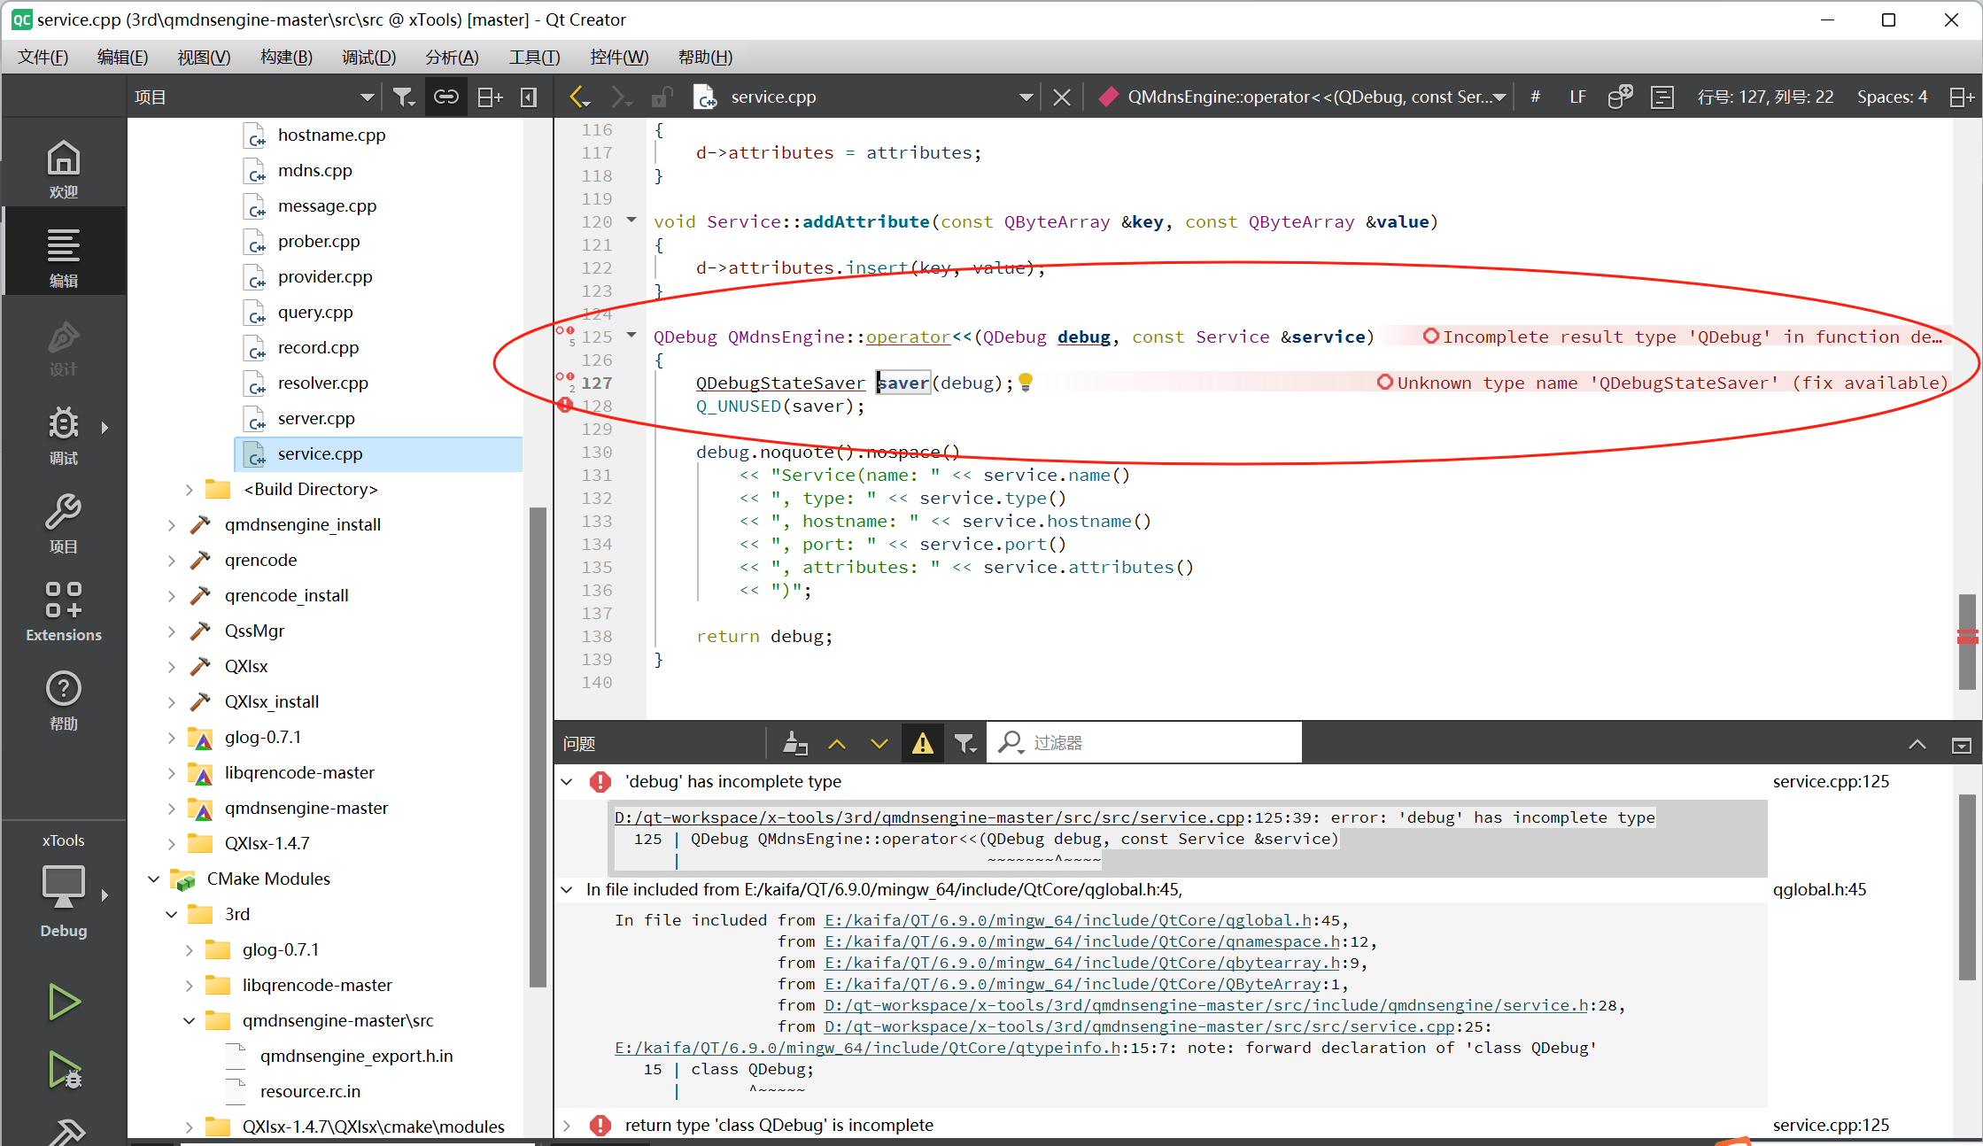Switch to Debug (调试) mode
The height and width of the screenshot is (1146, 1983).
[63, 436]
